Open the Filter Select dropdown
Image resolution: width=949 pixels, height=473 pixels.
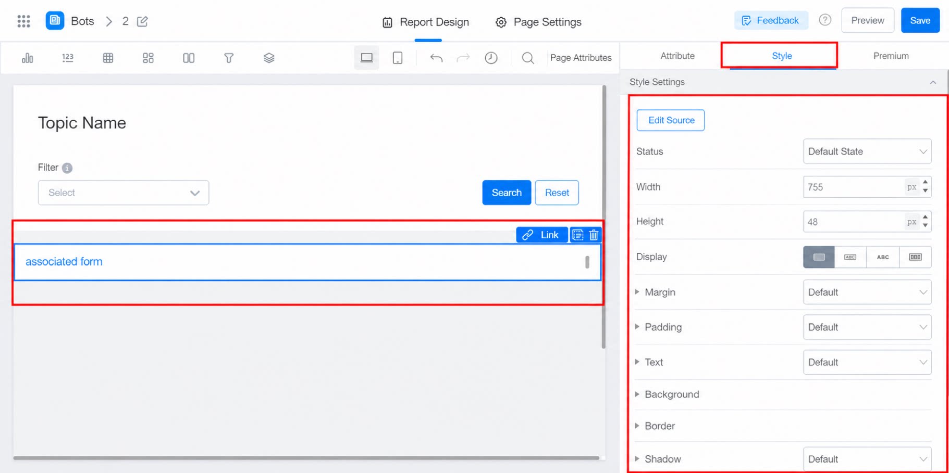point(124,193)
